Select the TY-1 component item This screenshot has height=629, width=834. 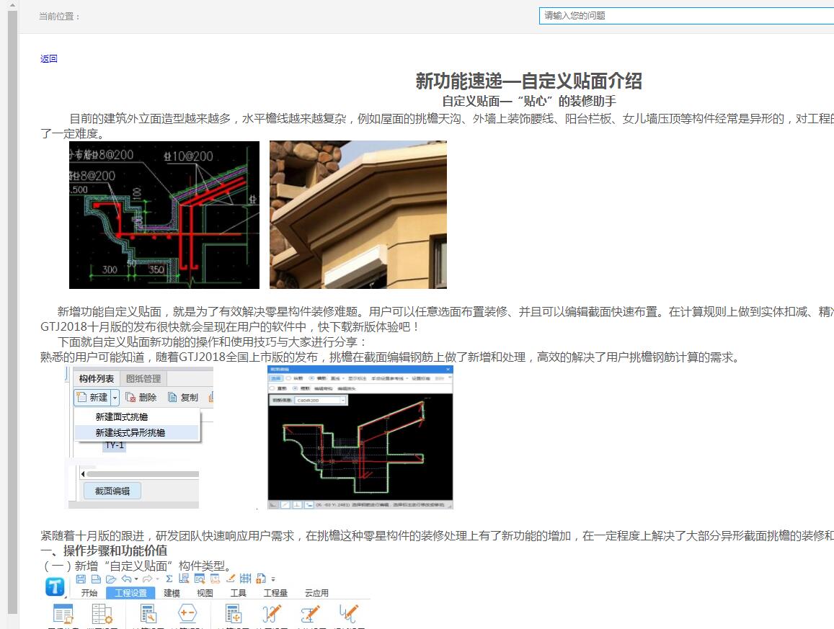(x=114, y=445)
